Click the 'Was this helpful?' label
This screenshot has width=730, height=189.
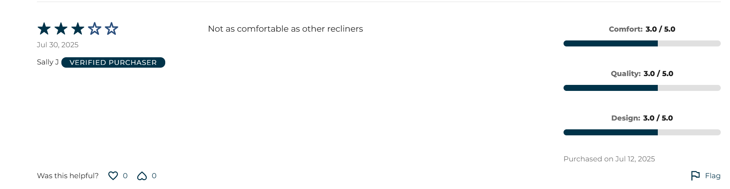tap(68, 176)
